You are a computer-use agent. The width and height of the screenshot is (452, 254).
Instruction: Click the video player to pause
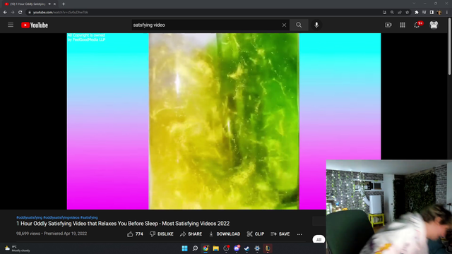(x=224, y=121)
